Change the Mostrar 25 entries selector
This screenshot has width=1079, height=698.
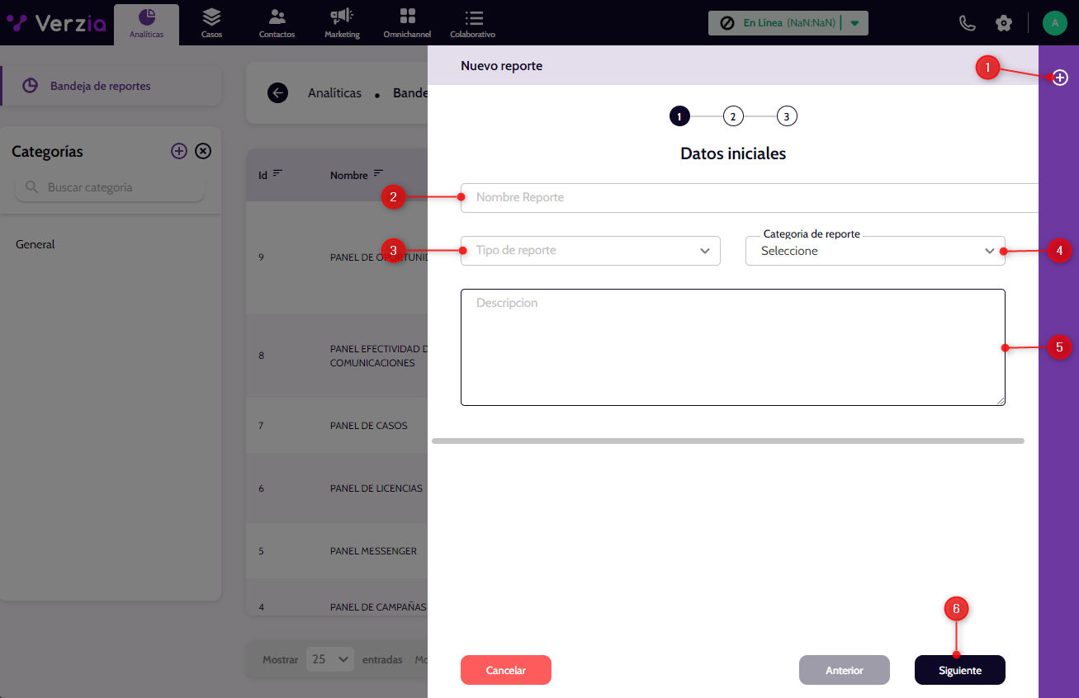click(329, 659)
